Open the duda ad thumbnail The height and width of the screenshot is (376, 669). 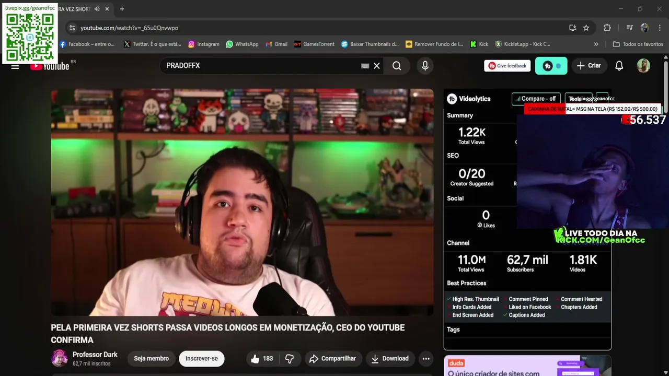click(x=527, y=366)
